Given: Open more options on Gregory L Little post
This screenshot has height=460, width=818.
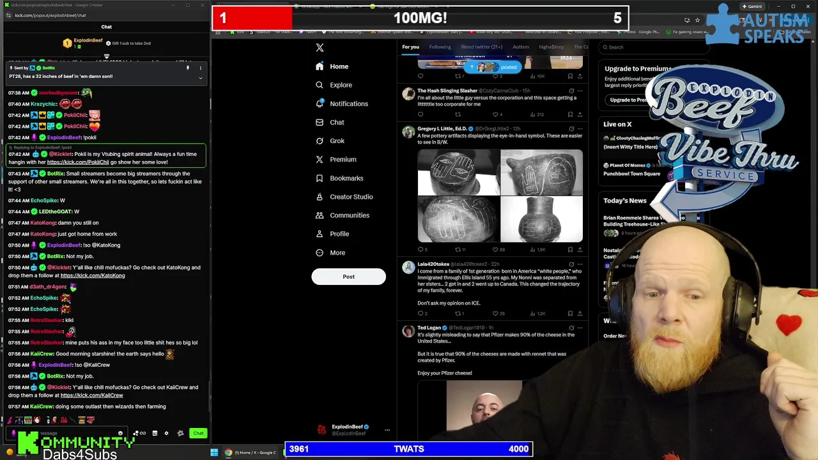Looking at the screenshot, I should point(580,128).
